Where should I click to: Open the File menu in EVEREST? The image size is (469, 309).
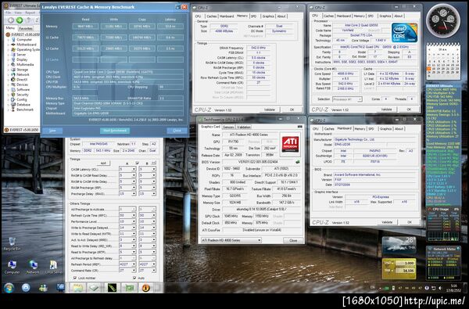(8, 13)
